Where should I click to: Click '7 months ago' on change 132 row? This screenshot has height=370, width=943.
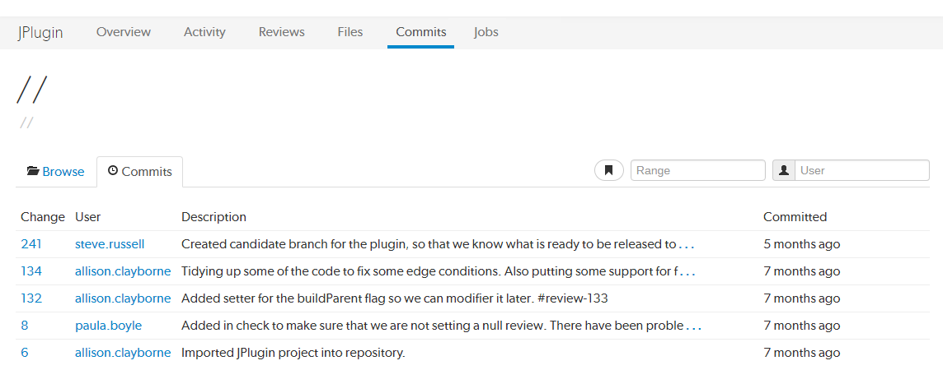(x=802, y=298)
